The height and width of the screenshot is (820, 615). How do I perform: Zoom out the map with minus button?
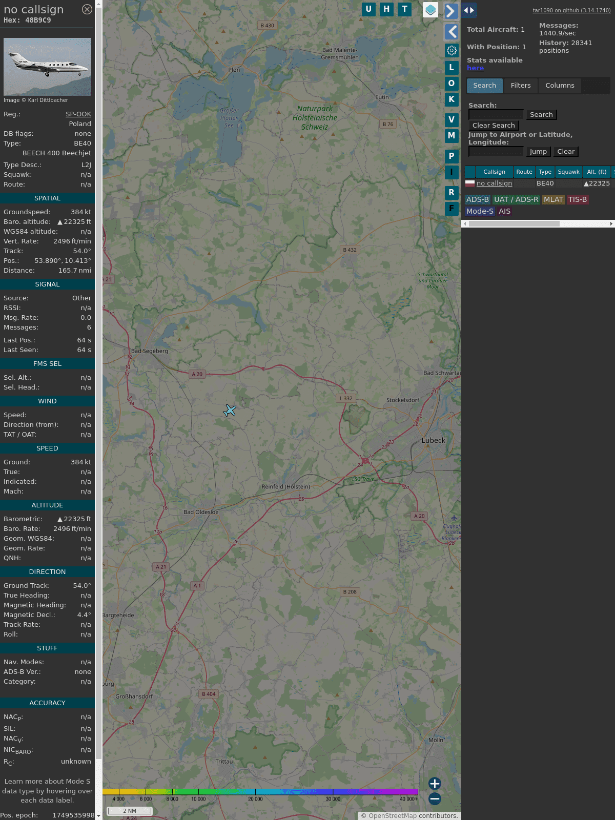(435, 798)
